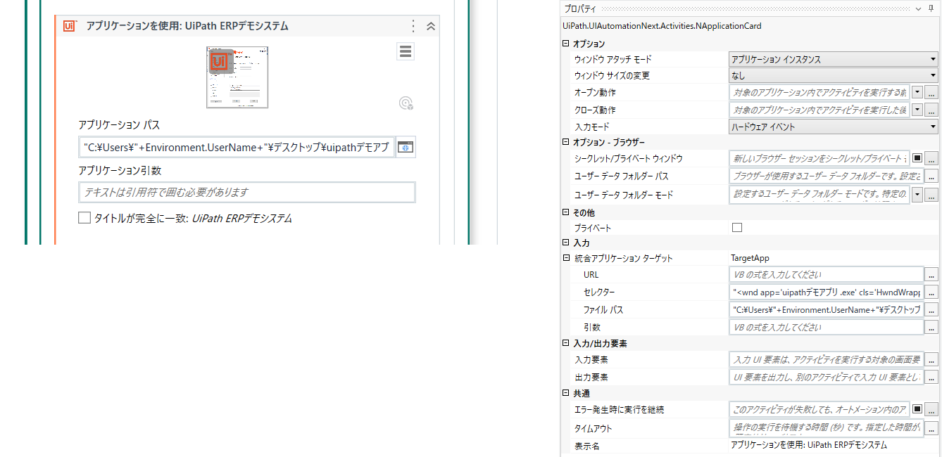942x457 pixels.
Task: Click the ellipsis button for 引数
Action: [x=931, y=327]
